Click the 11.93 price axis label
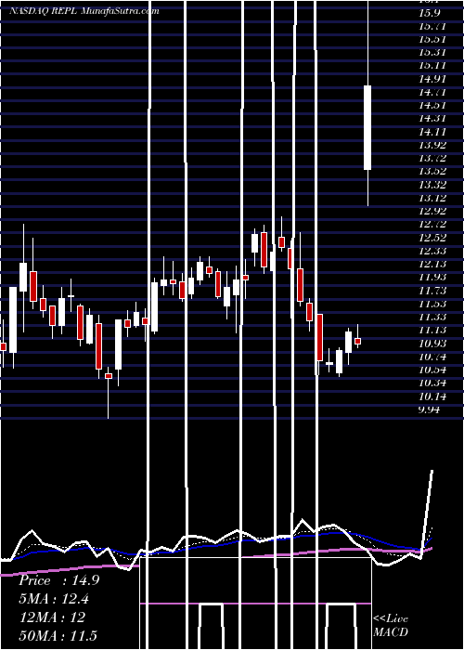This screenshot has height=650, width=464. [x=432, y=277]
